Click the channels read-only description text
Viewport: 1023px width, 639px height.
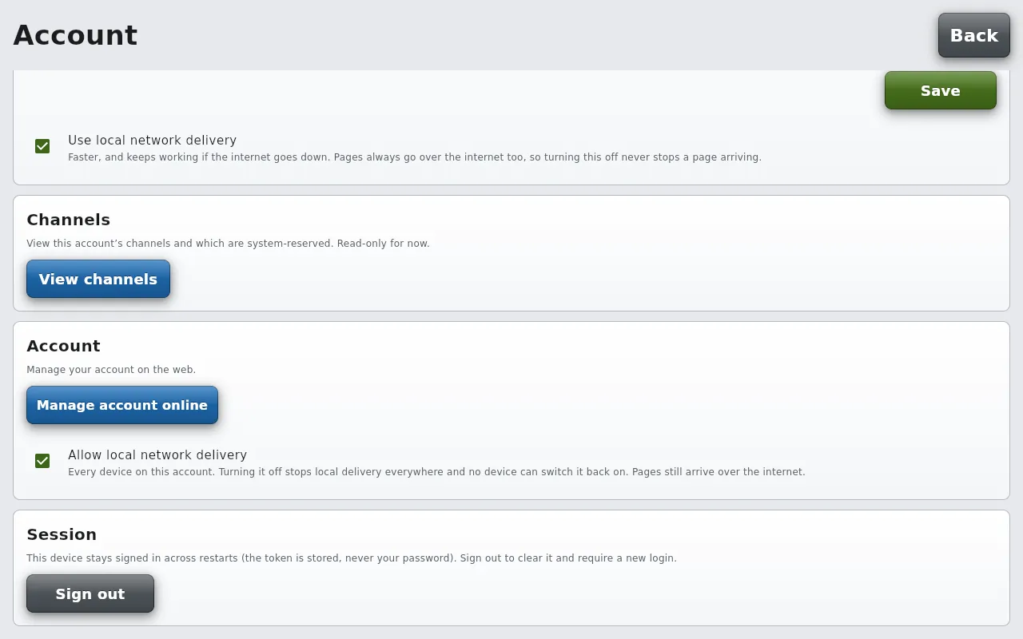click(228, 244)
